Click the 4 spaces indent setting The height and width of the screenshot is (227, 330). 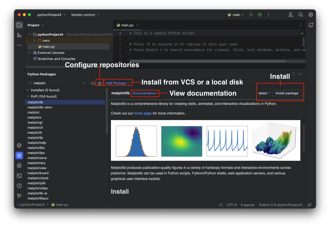tap(247, 205)
